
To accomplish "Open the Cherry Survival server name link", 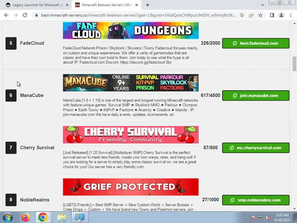I will tap(37, 148).
